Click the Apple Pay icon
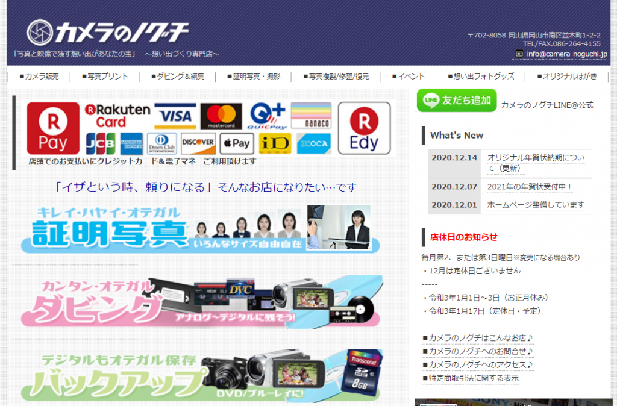 [236, 143]
